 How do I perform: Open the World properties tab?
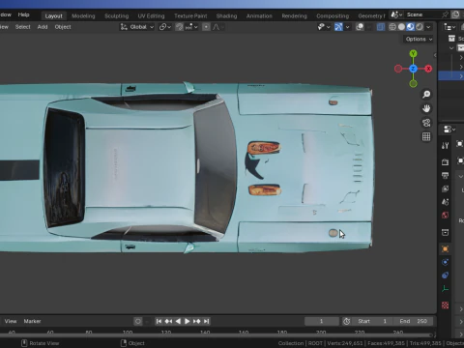click(x=445, y=215)
